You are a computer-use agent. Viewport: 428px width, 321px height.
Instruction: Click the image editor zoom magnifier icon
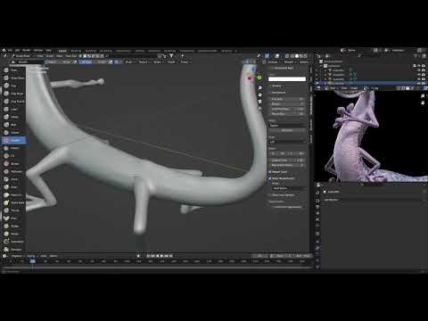[423, 96]
